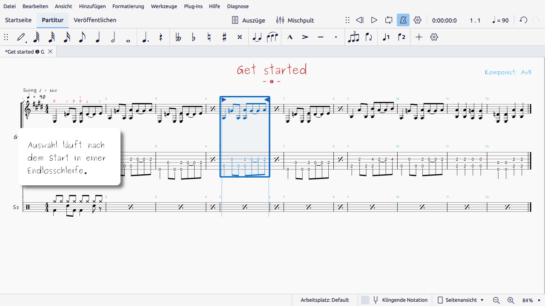Add staccato articulation dot
The width and height of the screenshot is (545, 306).
click(336, 37)
